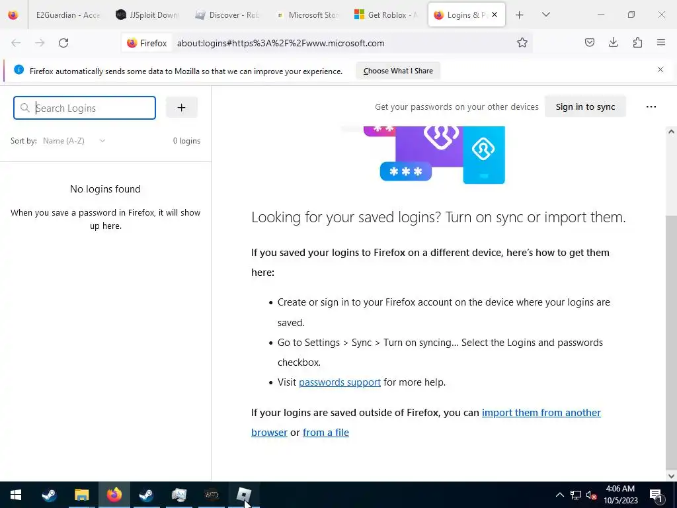Bookmark this page with the star icon
677x508 pixels.
click(x=522, y=43)
